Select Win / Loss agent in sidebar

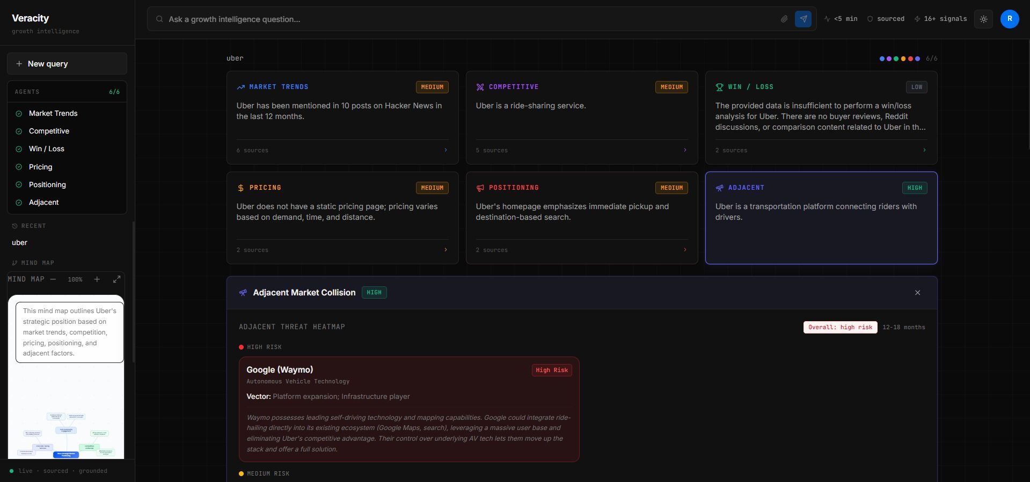pos(67,149)
